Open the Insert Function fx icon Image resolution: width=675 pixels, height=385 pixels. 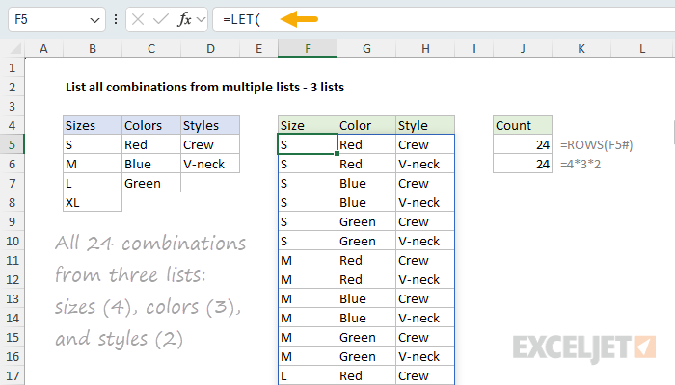184,19
